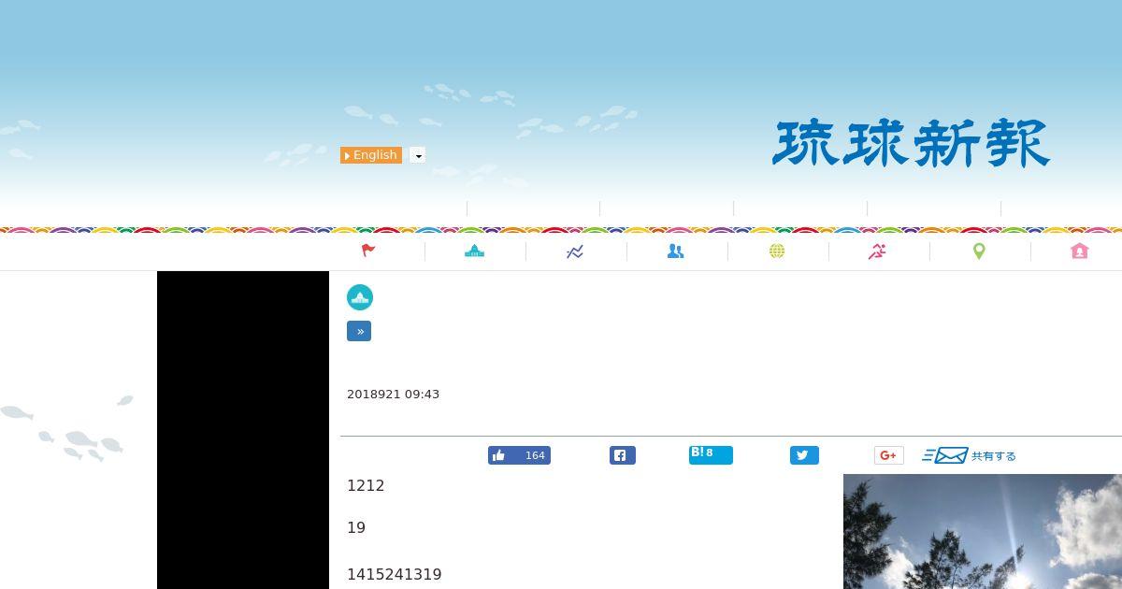Share the article on Facebook

(x=623, y=455)
